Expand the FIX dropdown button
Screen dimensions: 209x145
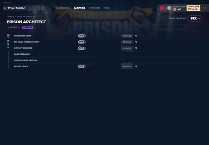coord(195,18)
